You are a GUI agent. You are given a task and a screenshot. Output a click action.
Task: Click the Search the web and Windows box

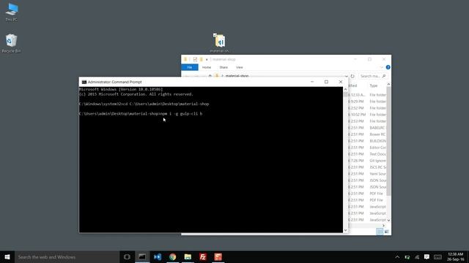(x=67, y=256)
